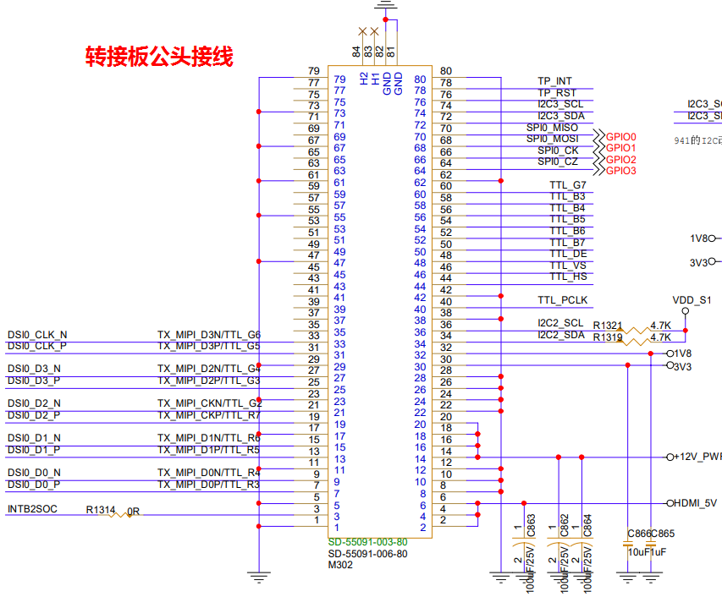Click the resistor R1314 symbol
The height and width of the screenshot is (597, 722).
131,512
